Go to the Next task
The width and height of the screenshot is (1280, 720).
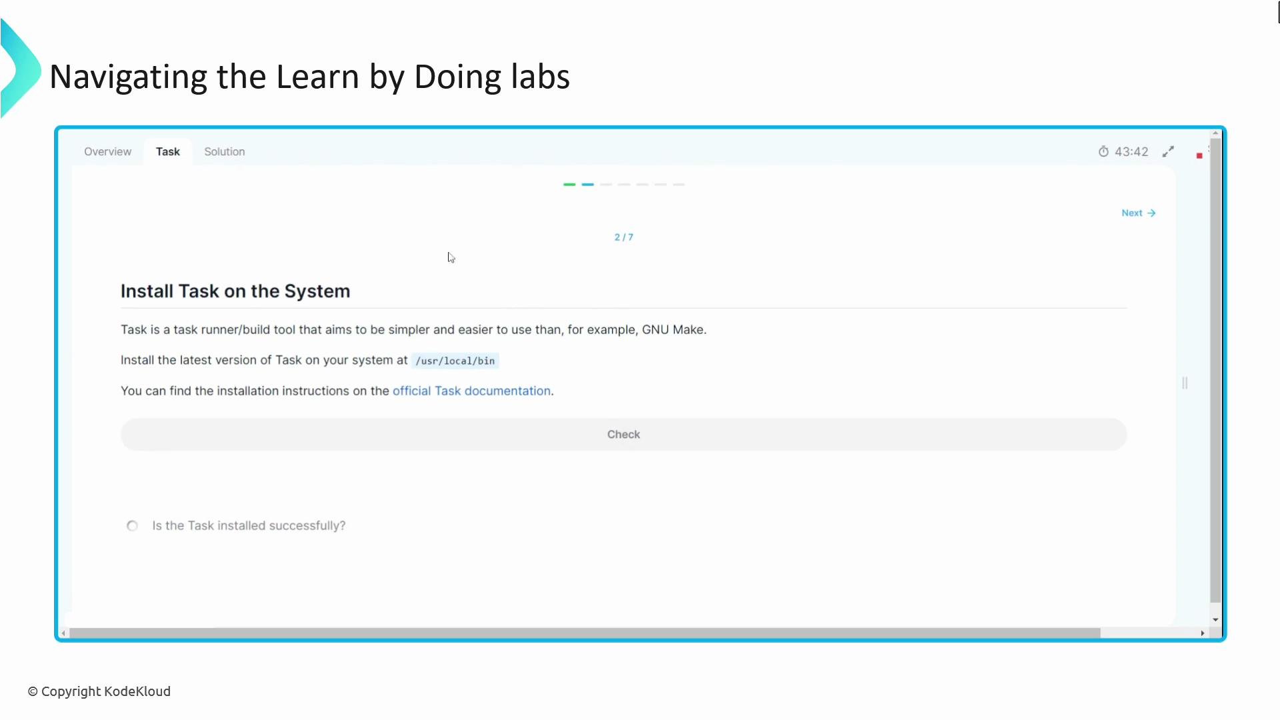point(1139,213)
